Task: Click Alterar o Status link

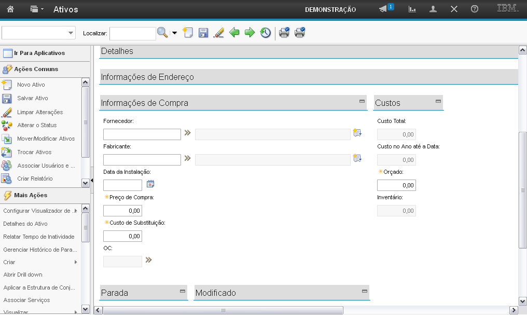Action: tap(37, 125)
